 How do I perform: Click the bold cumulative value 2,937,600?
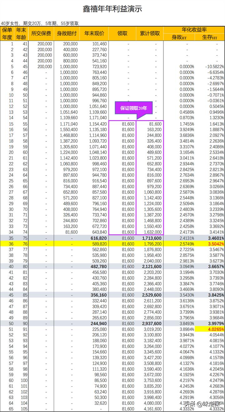[152, 323]
